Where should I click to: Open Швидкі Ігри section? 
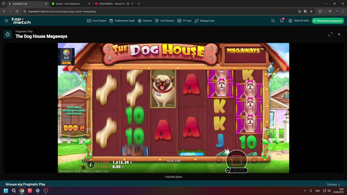tap(205, 21)
